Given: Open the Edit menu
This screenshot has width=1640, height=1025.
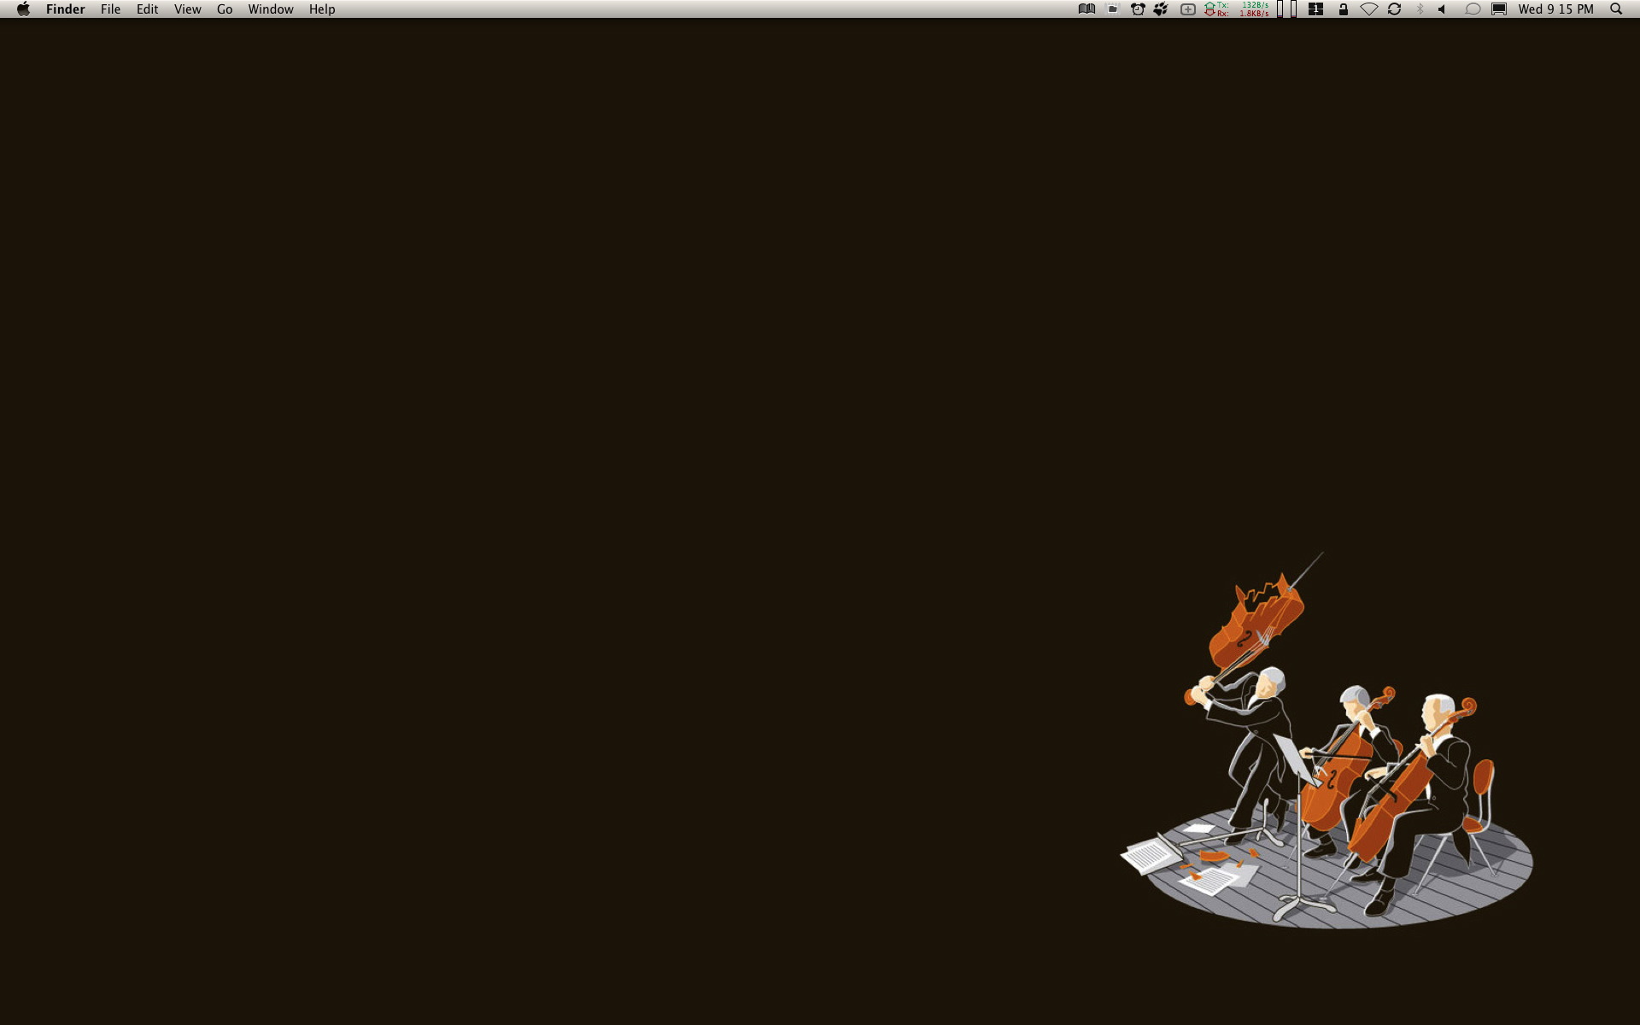Looking at the screenshot, I should coord(147,9).
